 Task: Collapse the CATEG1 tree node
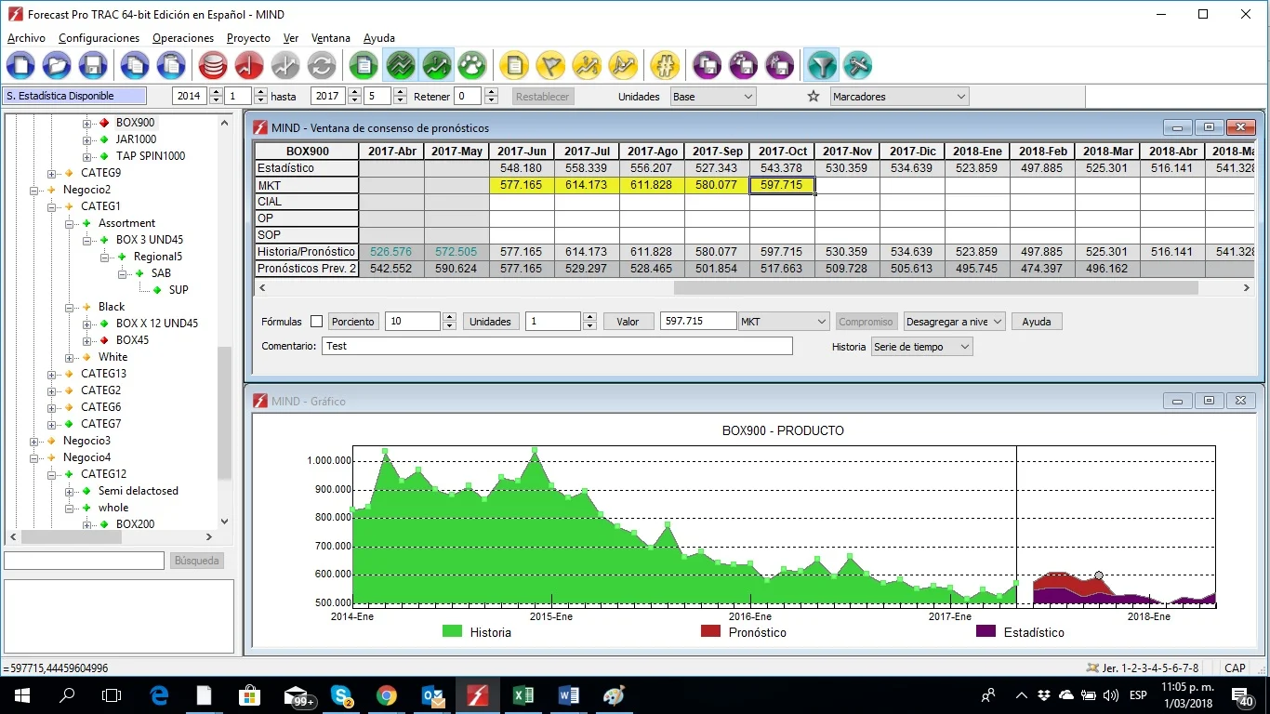tap(51, 206)
